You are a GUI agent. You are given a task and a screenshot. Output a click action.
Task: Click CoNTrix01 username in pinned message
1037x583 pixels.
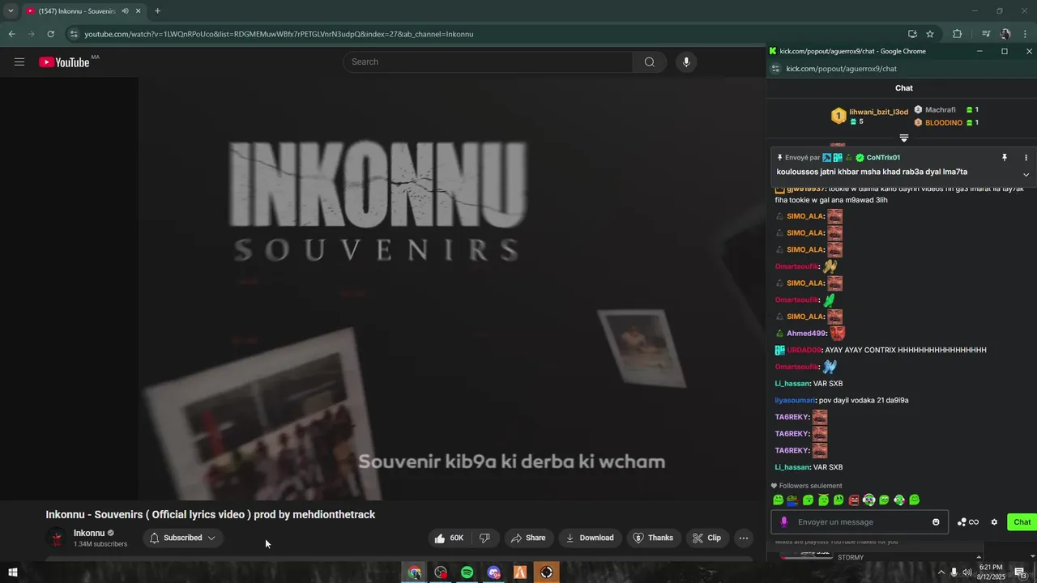click(x=883, y=158)
